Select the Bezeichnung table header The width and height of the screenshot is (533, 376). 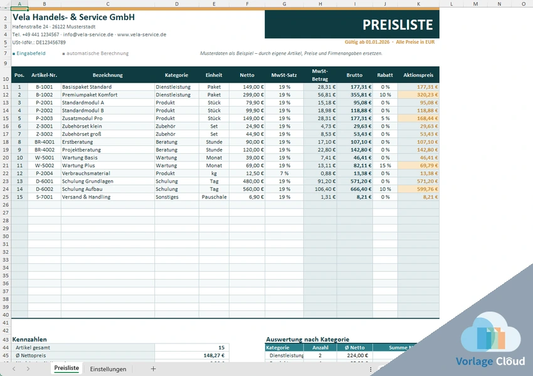pyautogui.click(x=108, y=75)
